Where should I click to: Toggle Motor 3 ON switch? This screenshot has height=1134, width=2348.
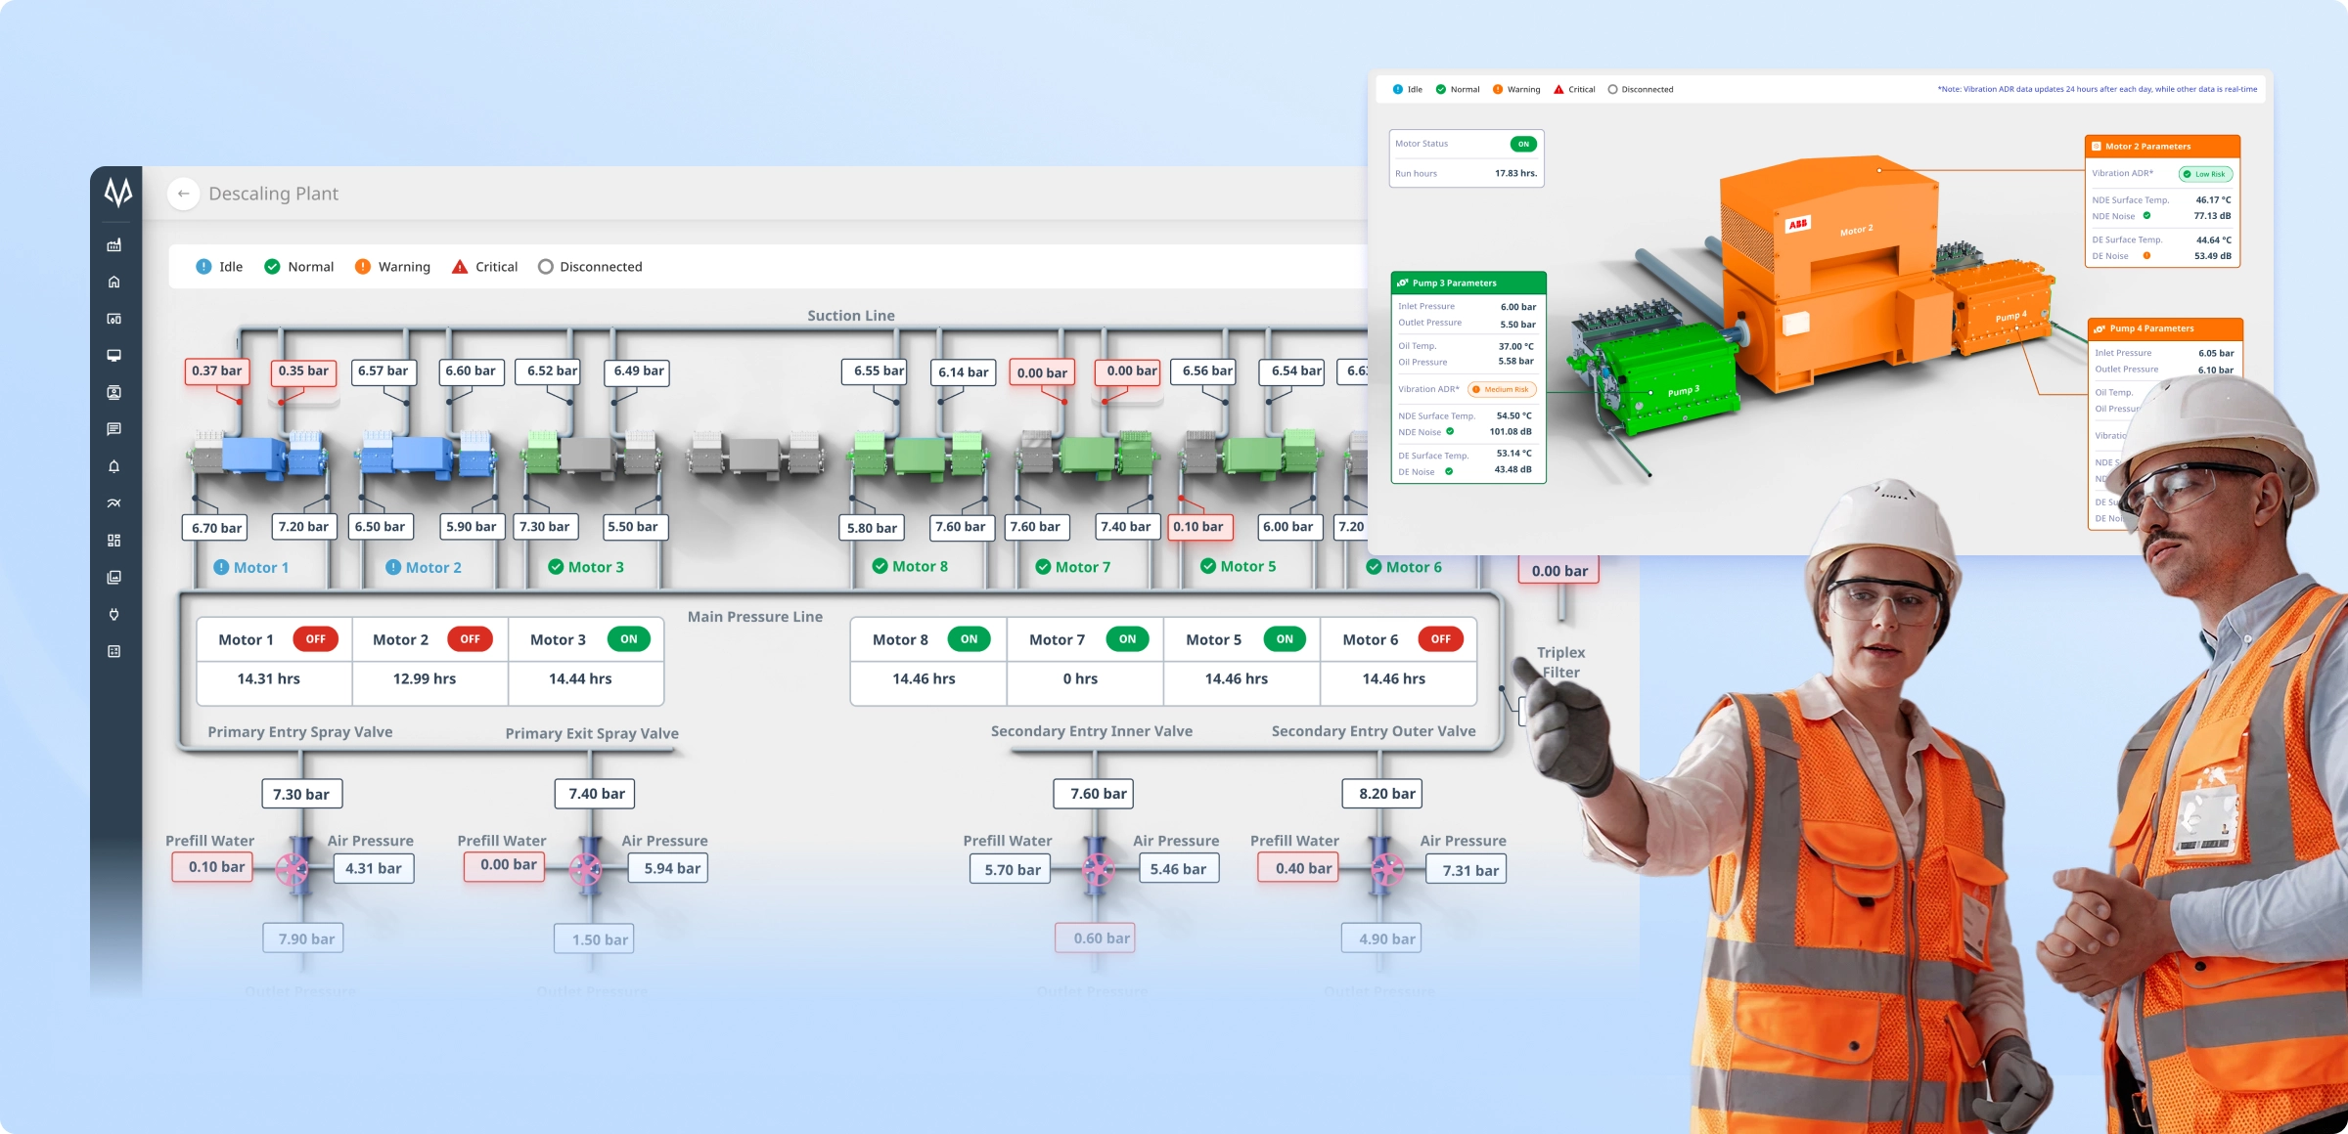628,639
